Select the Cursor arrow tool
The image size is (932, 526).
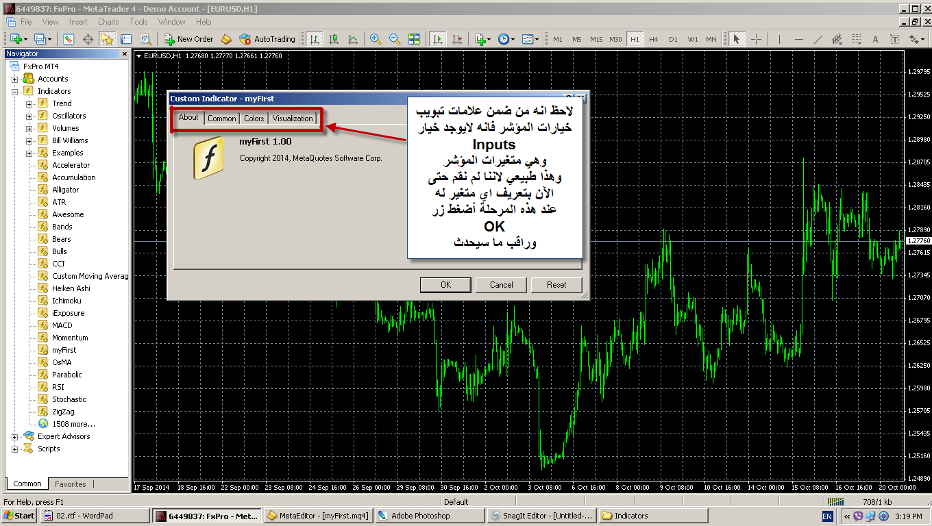click(x=736, y=39)
